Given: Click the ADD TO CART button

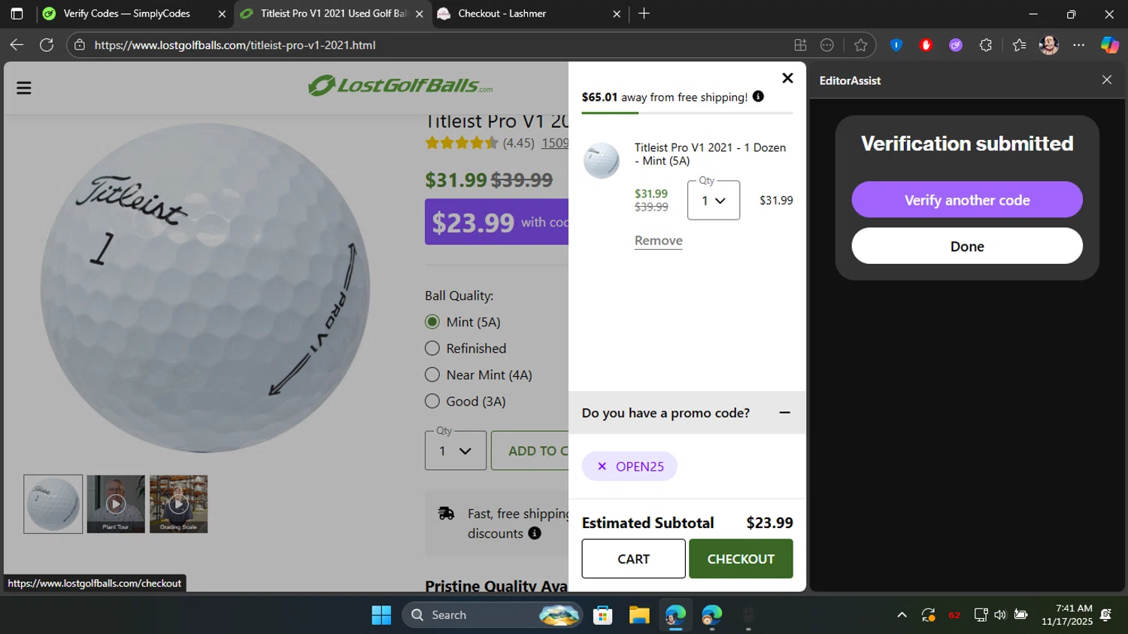Looking at the screenshot, I should point(529,450).
